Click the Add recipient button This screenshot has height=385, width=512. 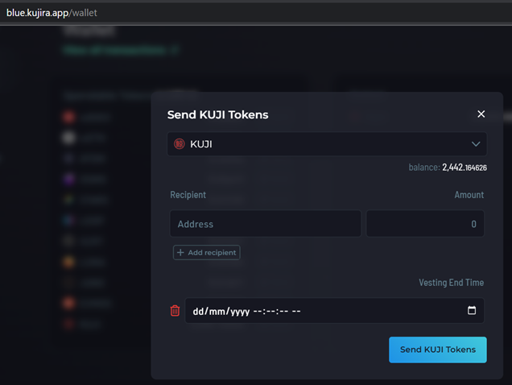tap(207, 253)
